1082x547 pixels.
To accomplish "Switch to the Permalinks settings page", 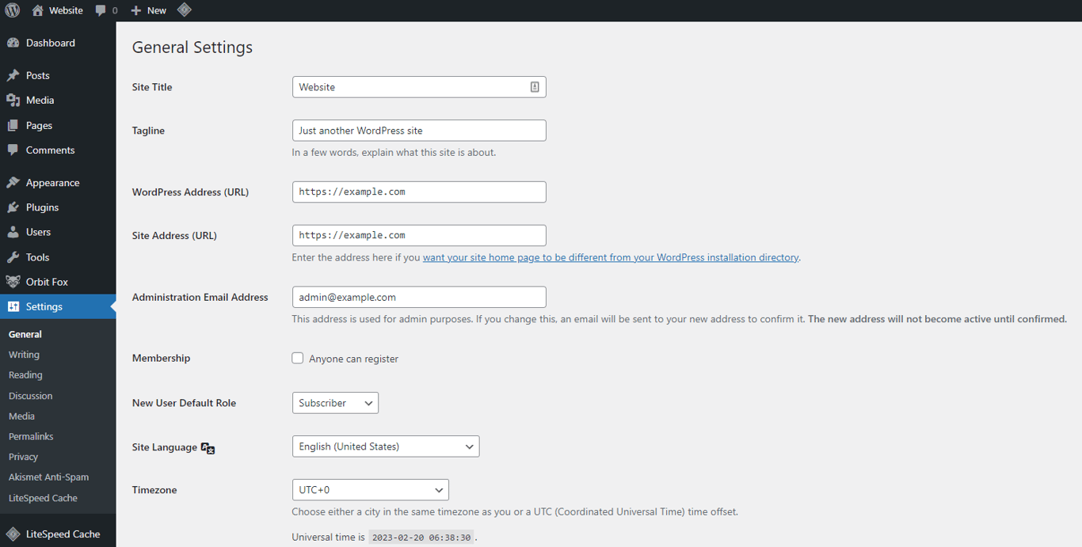I will (x=31, y=435).
